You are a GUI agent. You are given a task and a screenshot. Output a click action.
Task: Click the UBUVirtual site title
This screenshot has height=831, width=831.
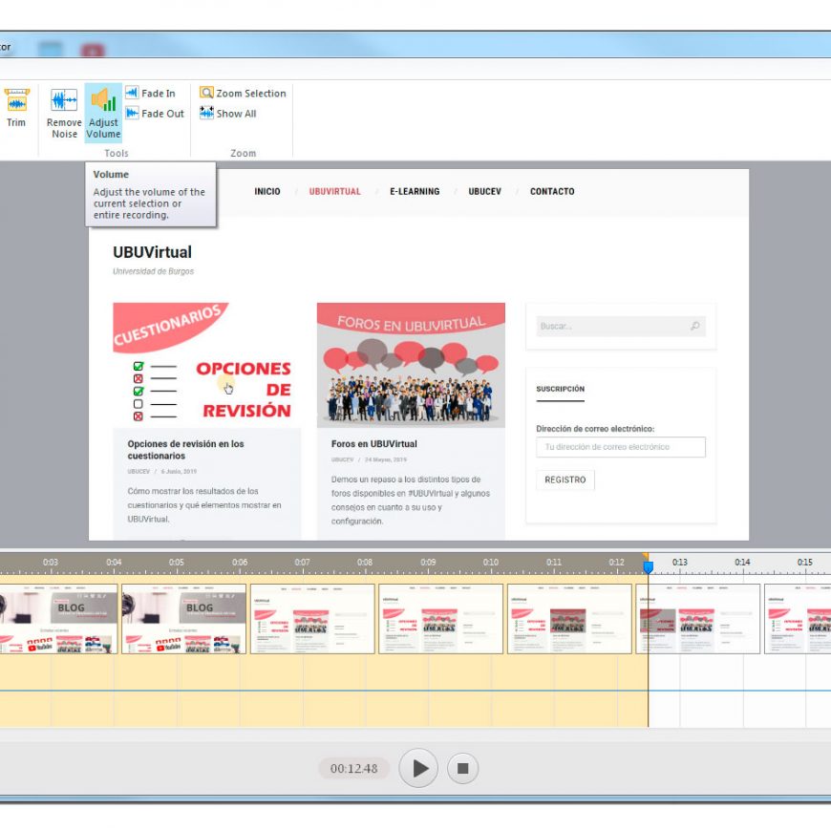pyautogui.click(x=152, y=252)
